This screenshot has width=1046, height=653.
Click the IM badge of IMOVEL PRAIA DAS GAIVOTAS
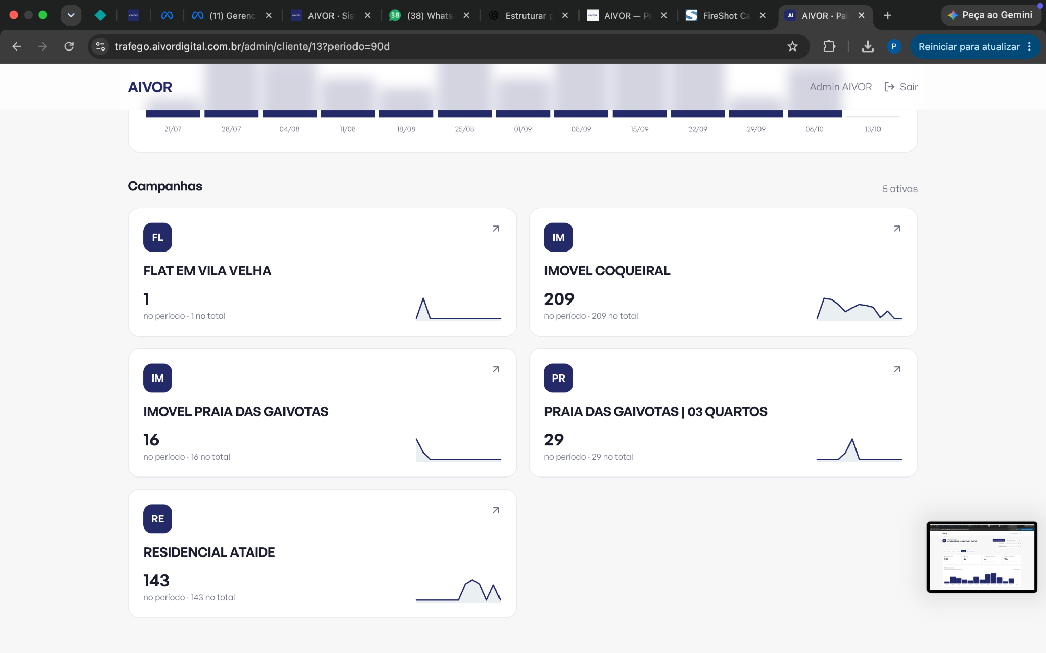tap(157, 378)
